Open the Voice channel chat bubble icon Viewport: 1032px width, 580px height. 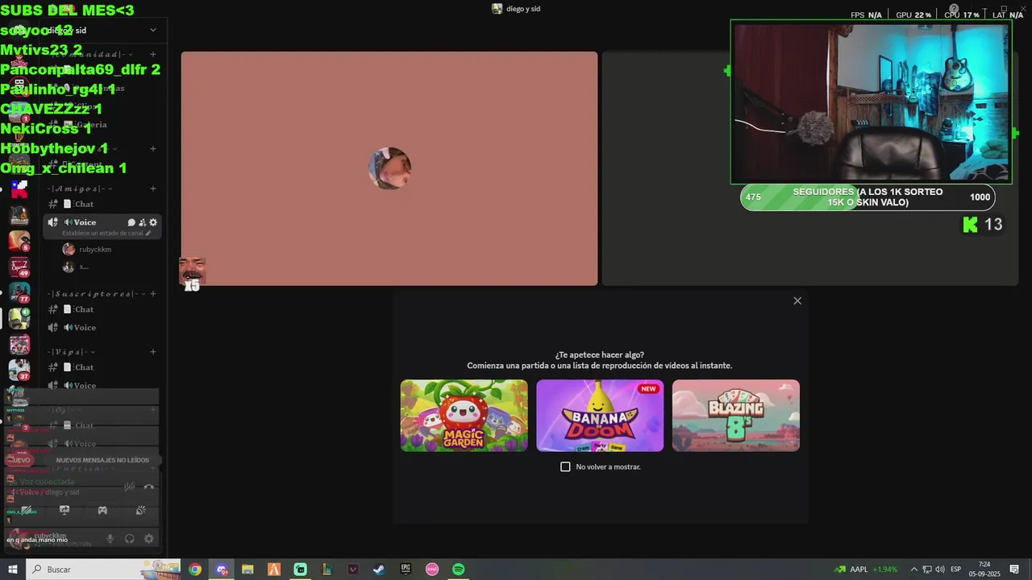pos(131,222)
